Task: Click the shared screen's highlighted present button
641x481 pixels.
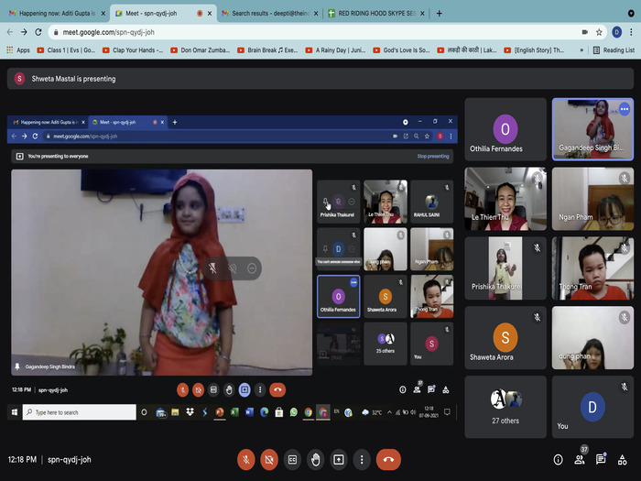Action: (x=244, y=389)
